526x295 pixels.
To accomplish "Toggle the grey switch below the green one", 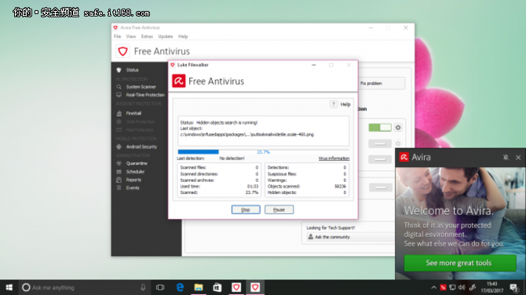I will click(380, 144).
